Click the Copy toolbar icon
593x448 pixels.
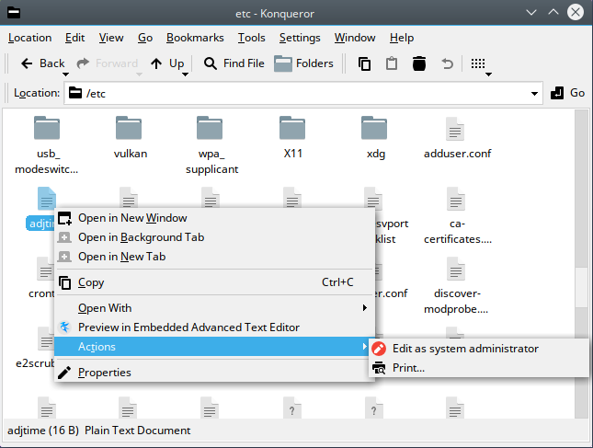pos(364,63)
